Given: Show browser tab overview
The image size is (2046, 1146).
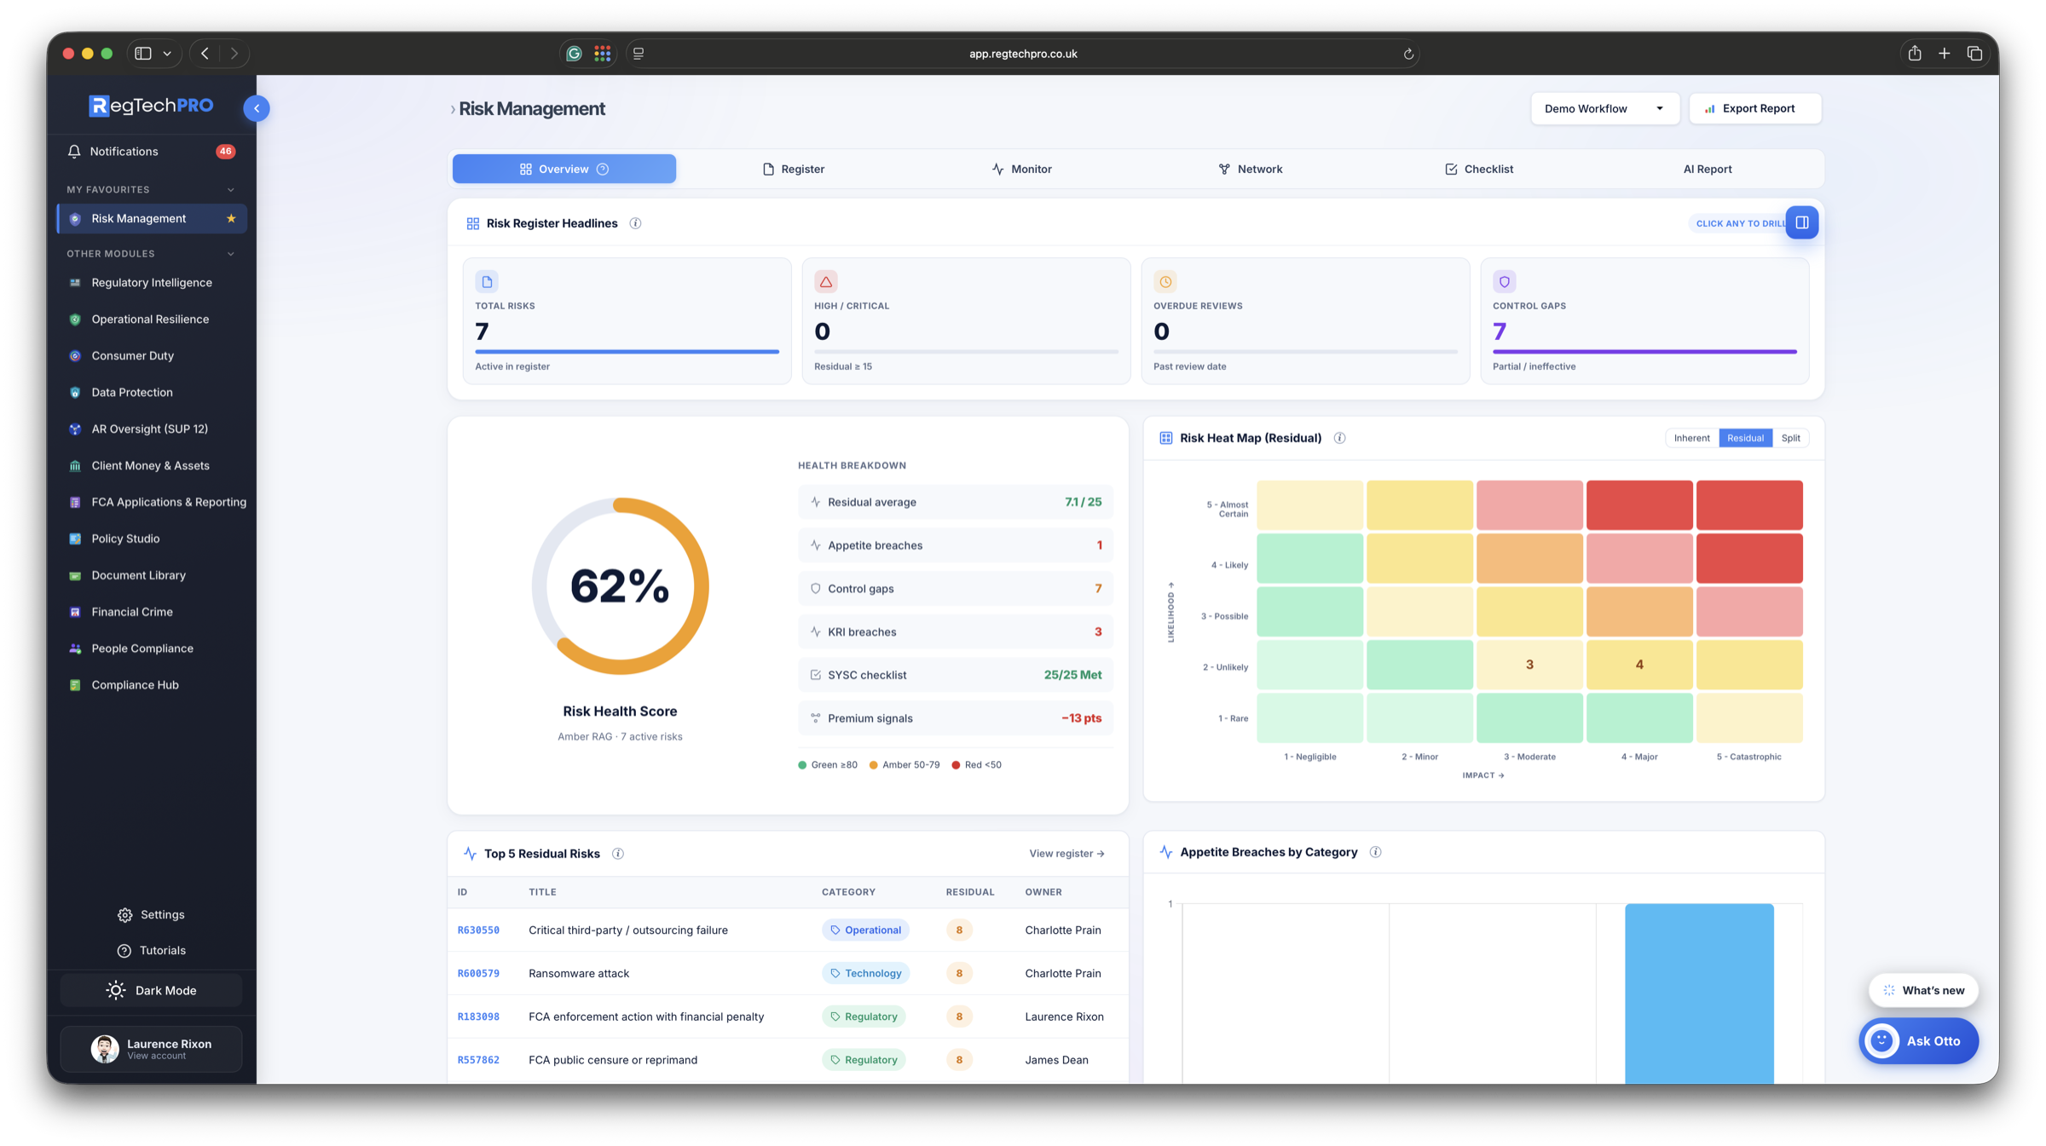Looking at the screenshot, I should click(x=1974, y=54).
